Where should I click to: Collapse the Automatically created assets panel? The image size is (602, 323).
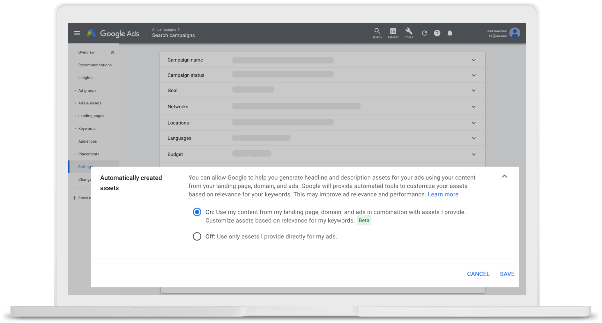tap(504, 176)
